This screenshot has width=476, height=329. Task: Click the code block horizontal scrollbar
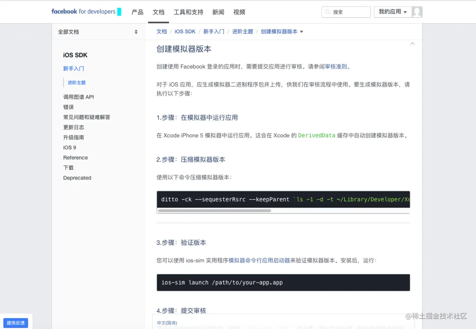215,211
